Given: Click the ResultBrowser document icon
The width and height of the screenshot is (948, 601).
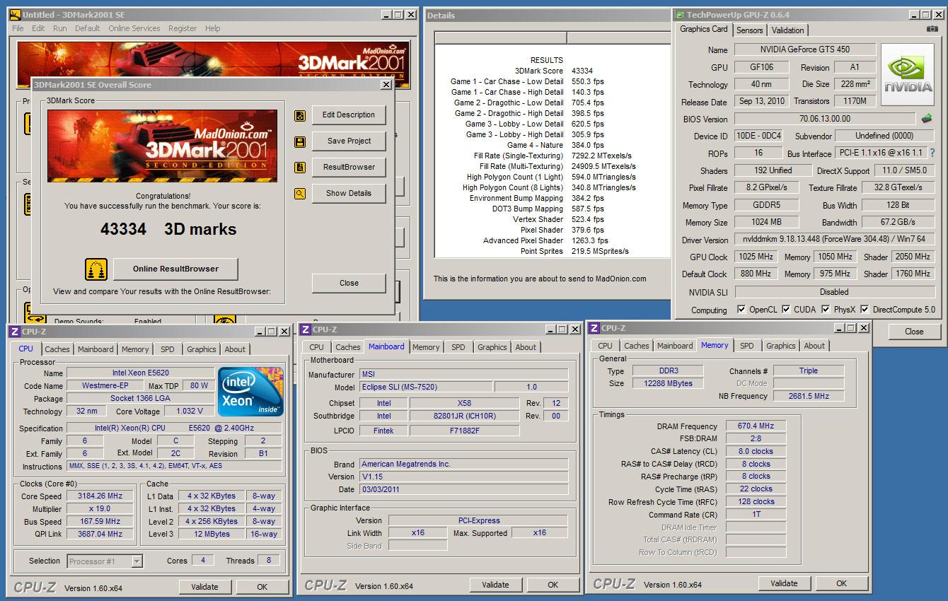Looking at the screenshot, I should click(300, 168).
